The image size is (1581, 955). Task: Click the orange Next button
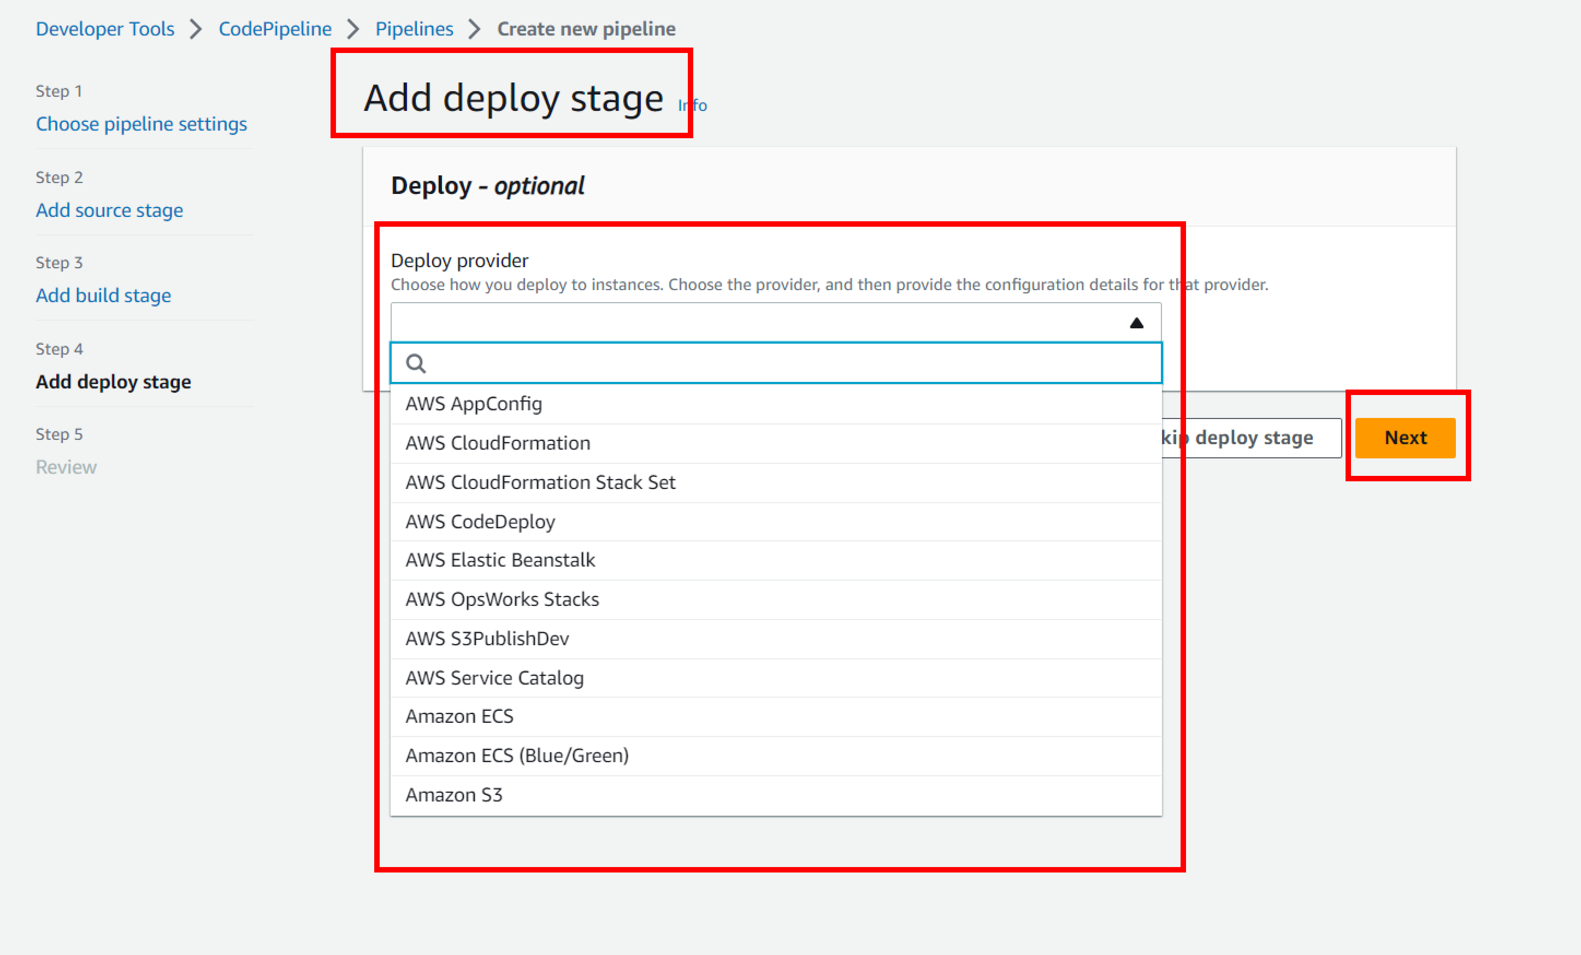[x=1405, y=438]
